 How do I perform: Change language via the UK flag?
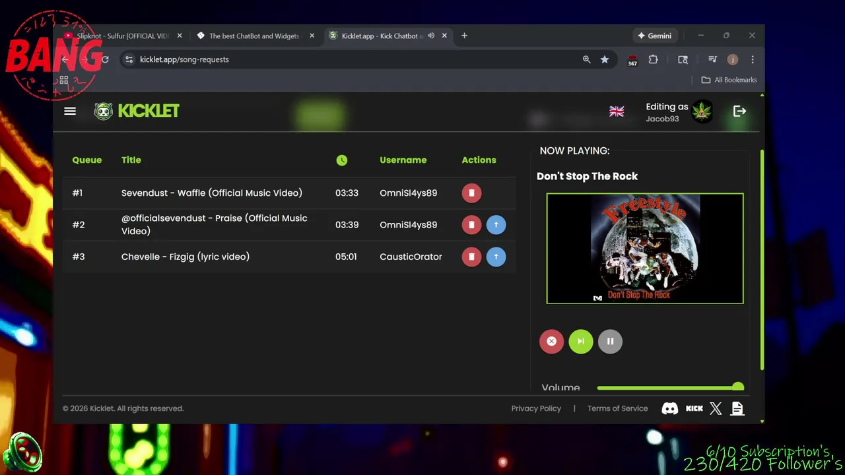[x=617, y=111]
